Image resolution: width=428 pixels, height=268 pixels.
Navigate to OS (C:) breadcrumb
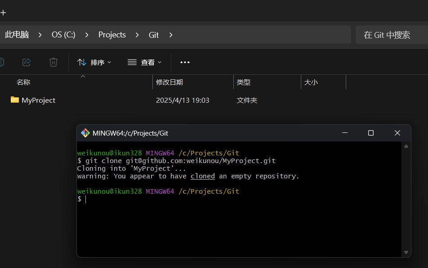[63, 35]
